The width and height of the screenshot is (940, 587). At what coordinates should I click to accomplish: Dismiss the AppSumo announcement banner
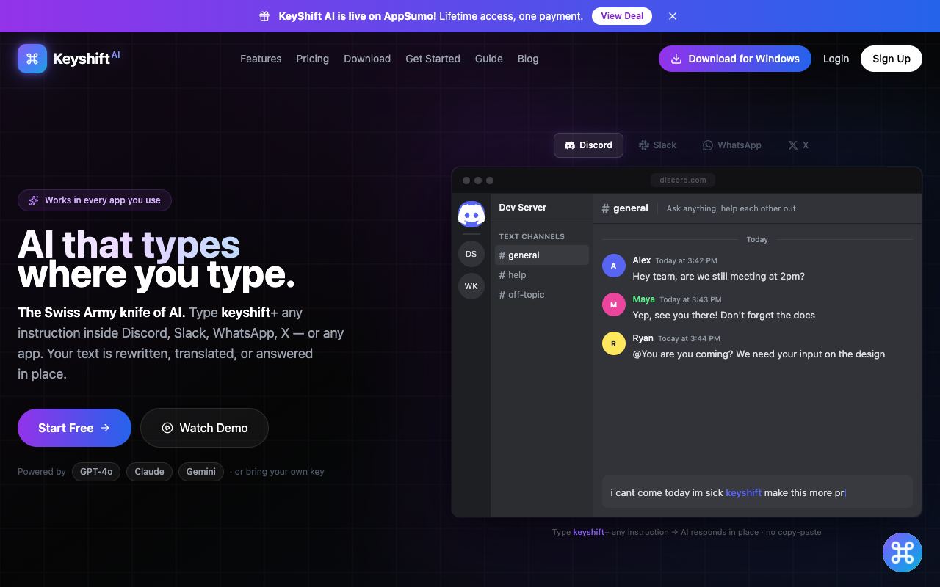pos(673,16)
